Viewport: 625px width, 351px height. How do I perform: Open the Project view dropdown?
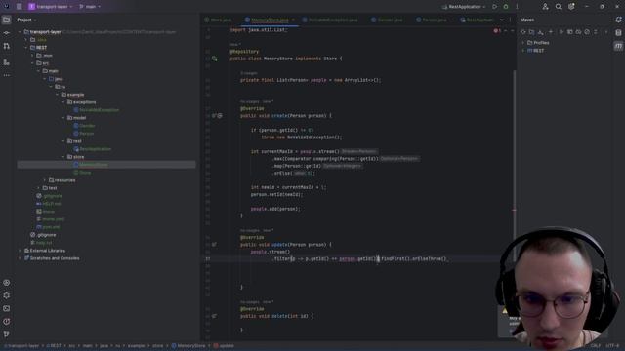click(26, 19)
